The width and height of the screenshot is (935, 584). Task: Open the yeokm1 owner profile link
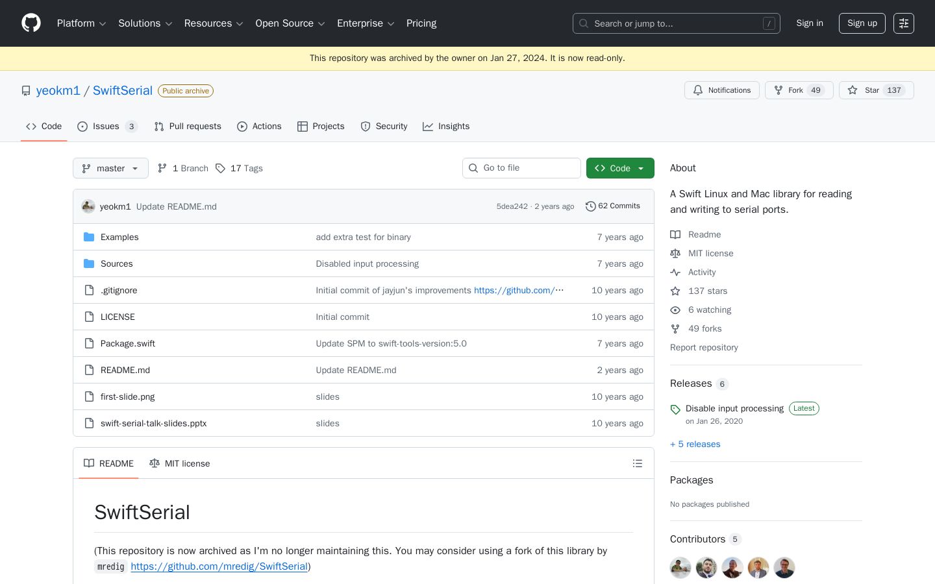pyautogui.click(x=58, y=91)
